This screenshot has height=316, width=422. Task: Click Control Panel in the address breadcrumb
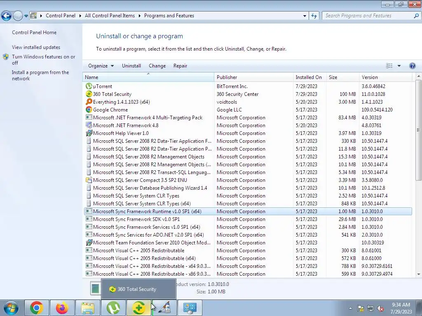(x=61, y=16)
